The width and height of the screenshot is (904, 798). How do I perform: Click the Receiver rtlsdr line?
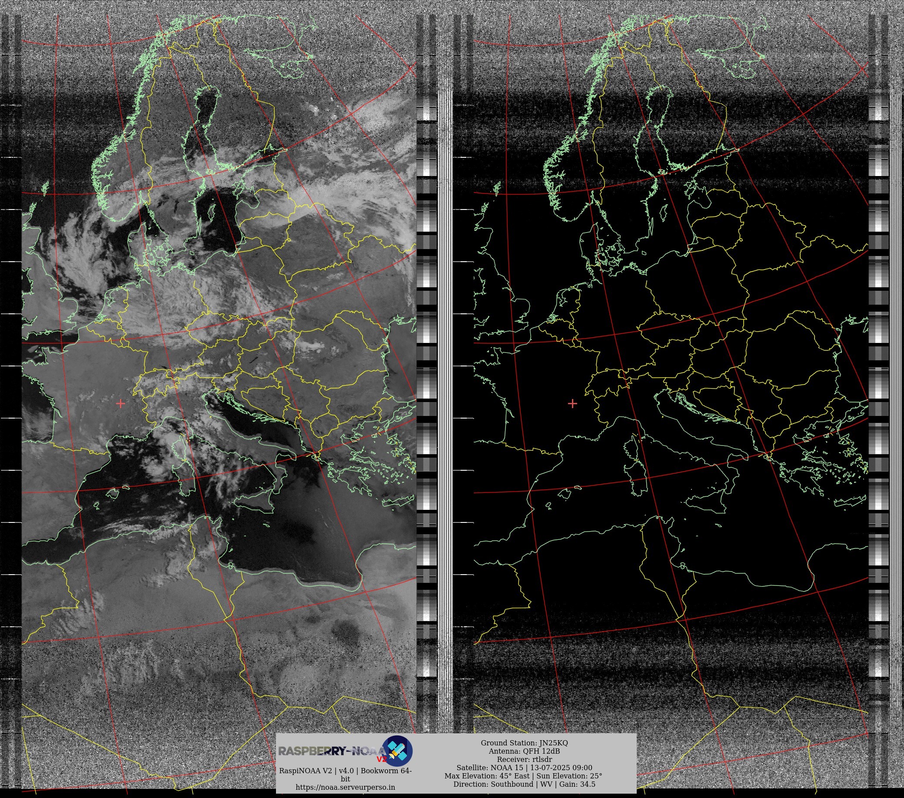(x=524, y=759)
